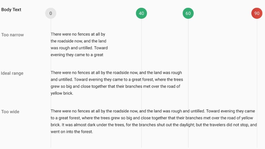This screenshot has height=149, width=265.
Task: Click 'the roadside now, and the land' line
Action: pyautogui.click(x=78, y=41)
